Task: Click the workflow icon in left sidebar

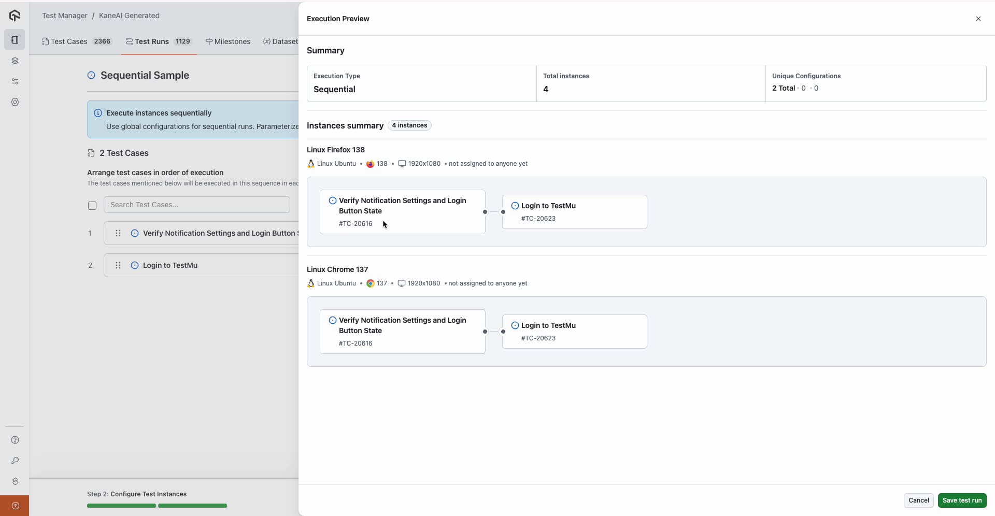Action: pos(15,81)
